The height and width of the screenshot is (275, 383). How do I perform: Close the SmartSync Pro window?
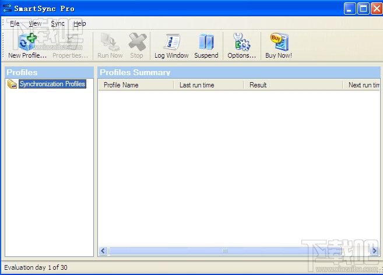[x=377, y=9]
